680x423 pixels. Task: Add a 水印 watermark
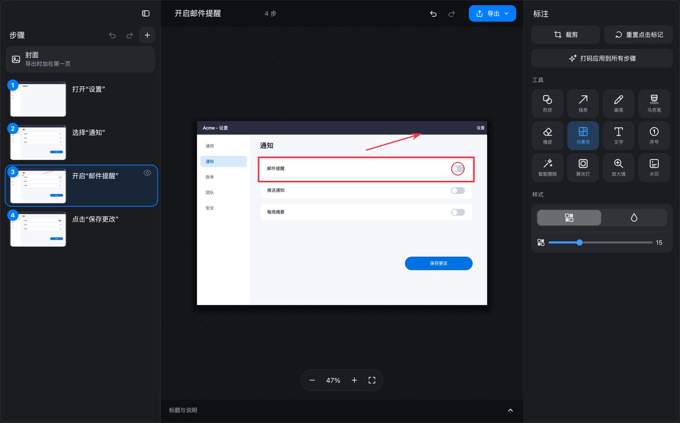[x=654, y=168]
